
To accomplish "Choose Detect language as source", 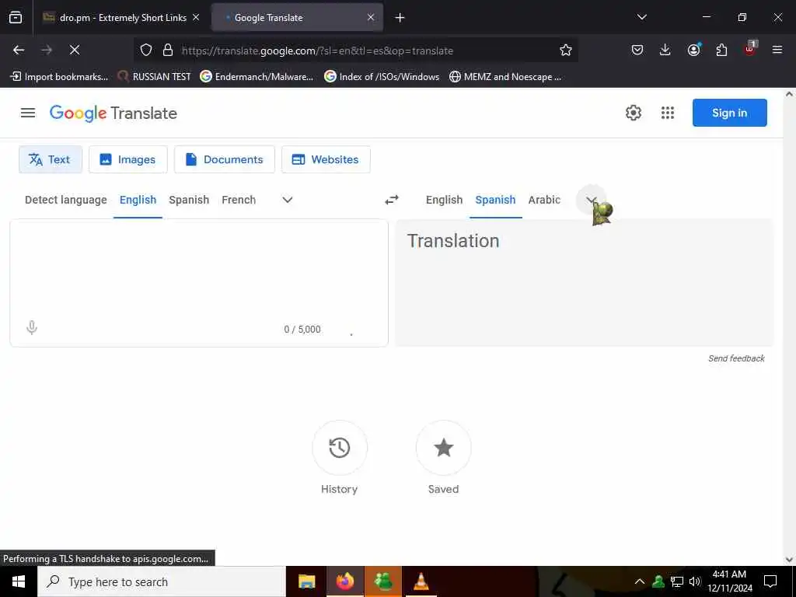I will click(x=66, y=200).
